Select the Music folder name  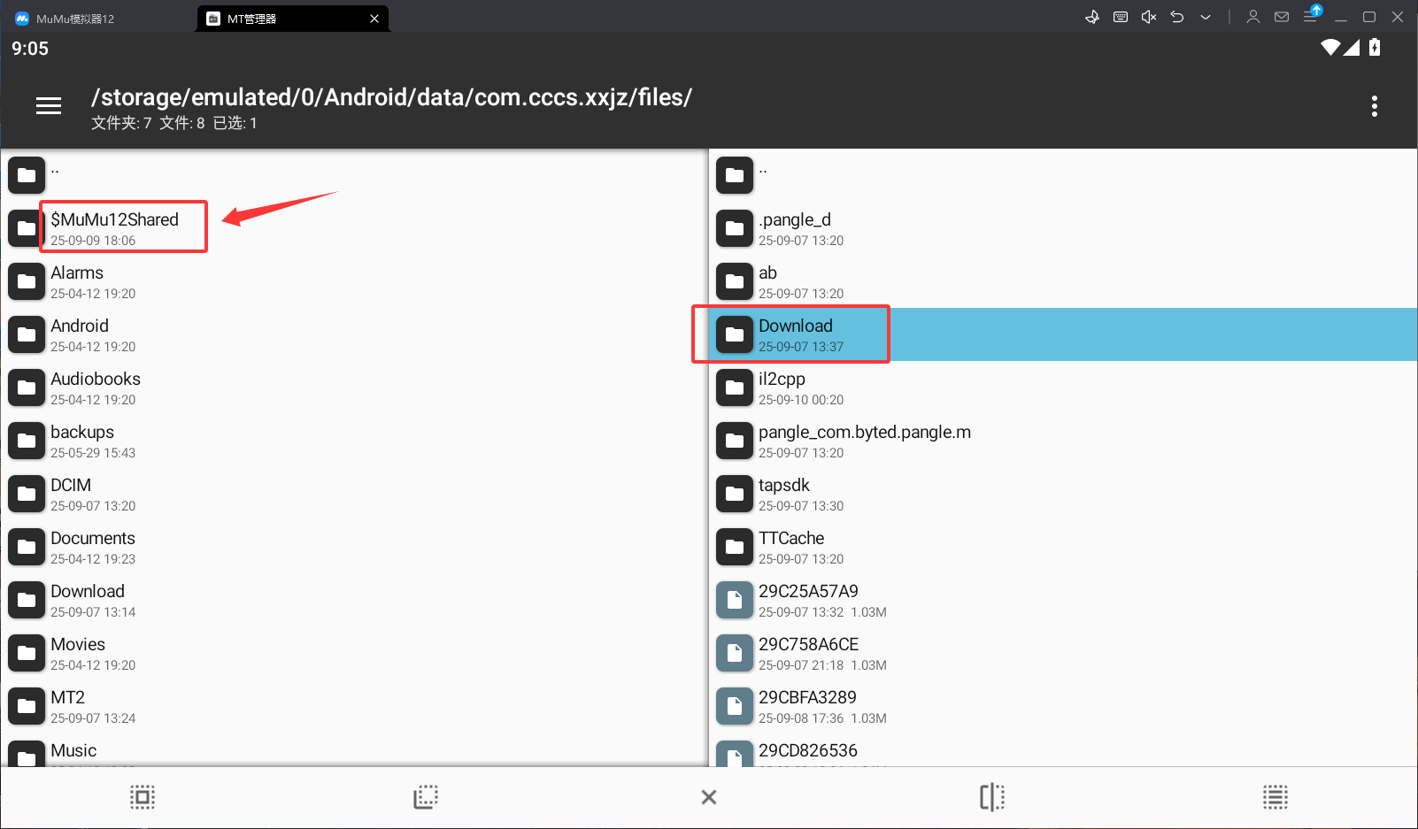tap(73, 750)
